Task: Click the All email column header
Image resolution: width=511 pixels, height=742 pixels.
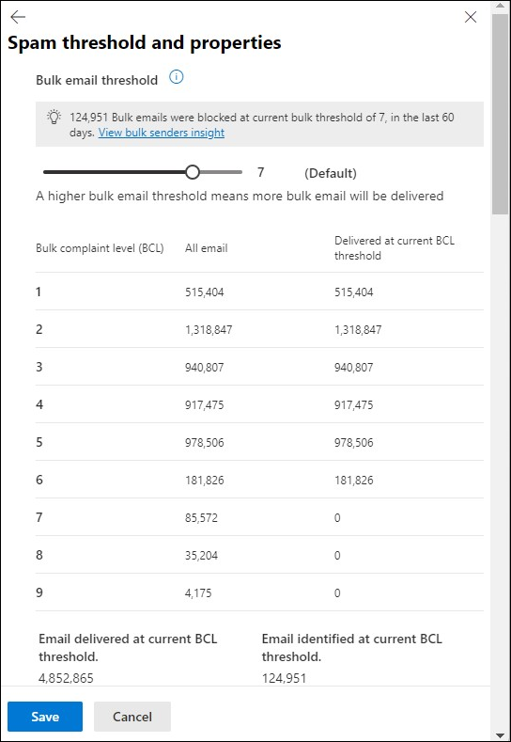Action: click(206, 248)
